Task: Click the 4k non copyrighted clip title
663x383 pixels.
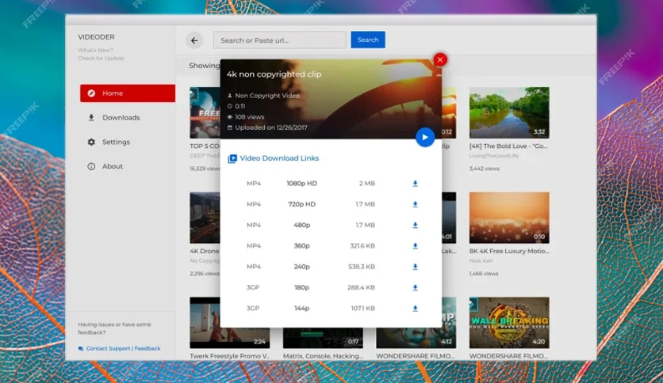Action: tap(274, 74)
